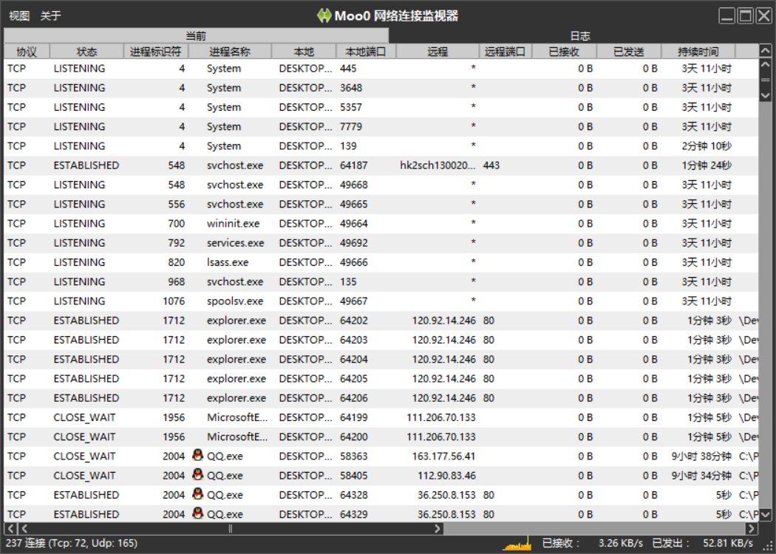
Task: Sort by 远程端口 column header
Action: click(x=506, y=52)
